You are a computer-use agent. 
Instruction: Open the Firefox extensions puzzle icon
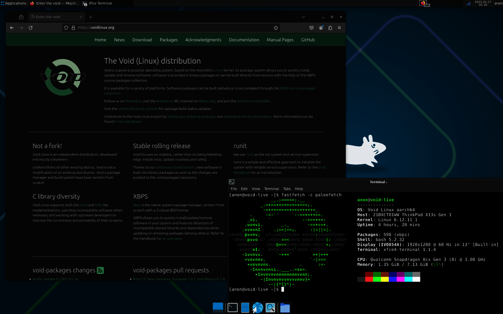click(x=330, y=28)
